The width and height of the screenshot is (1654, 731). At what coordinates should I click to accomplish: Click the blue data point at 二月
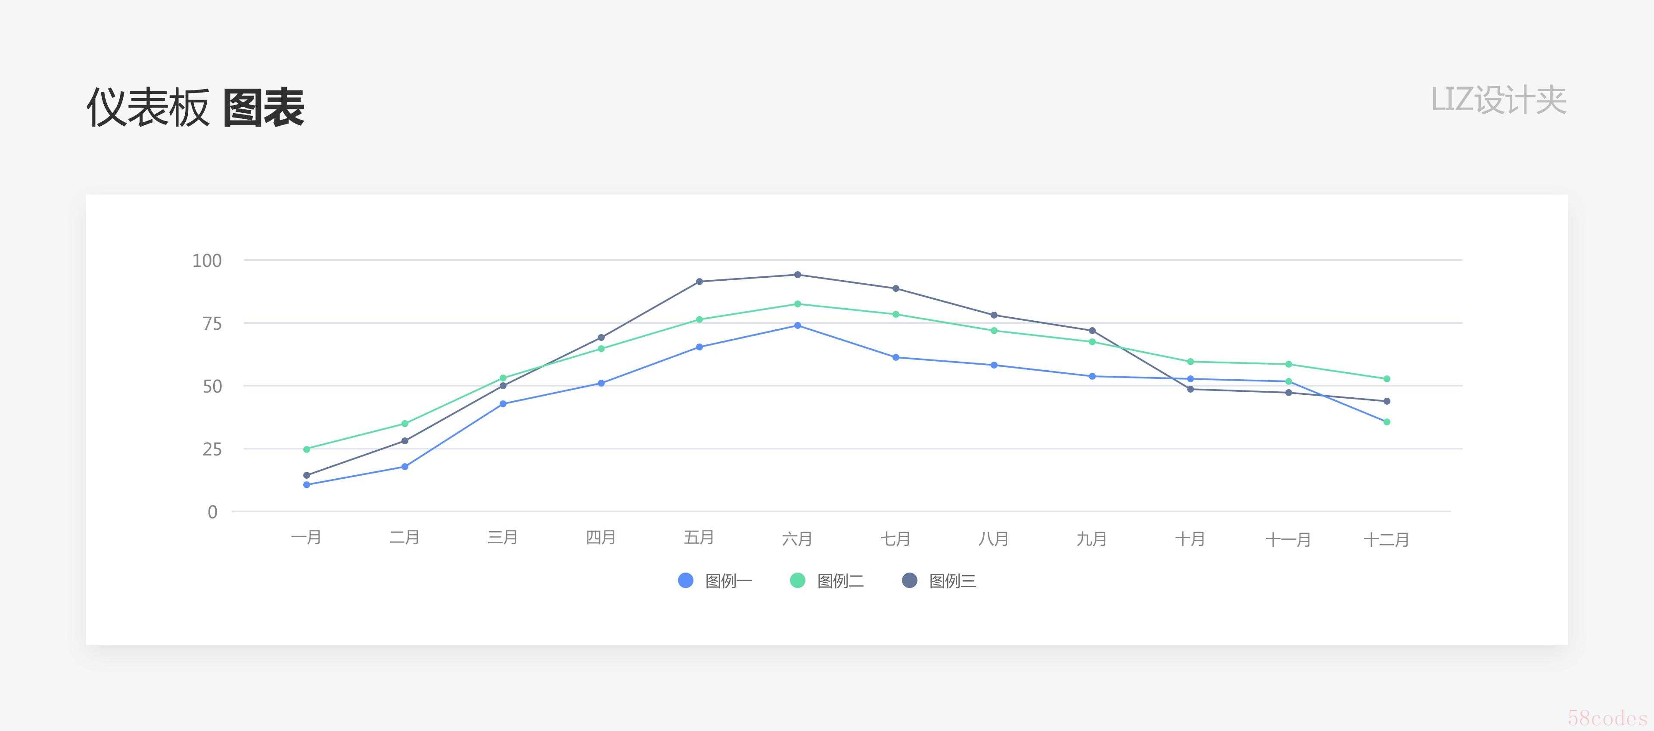[404, 467]
